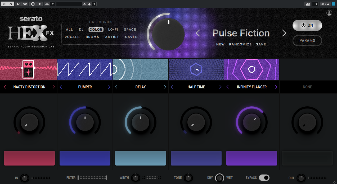The height and width of the screenshot is (184, 337).
Task: Select the DJ category
Action: click(x=81, y=30)
